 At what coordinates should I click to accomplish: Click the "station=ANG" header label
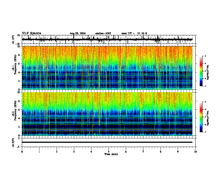(x=103, y=33)
